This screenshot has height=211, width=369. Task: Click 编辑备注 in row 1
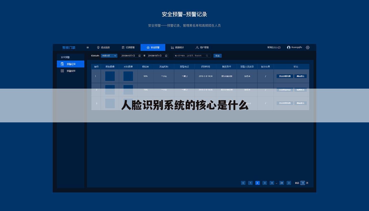(300, 76)
